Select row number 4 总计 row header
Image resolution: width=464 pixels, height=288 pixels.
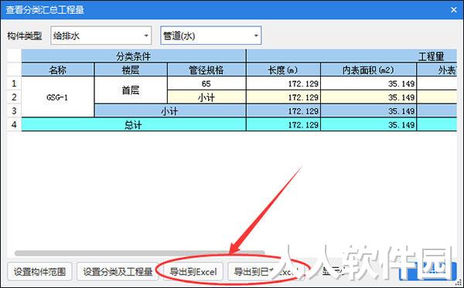[x=14, y=124]
